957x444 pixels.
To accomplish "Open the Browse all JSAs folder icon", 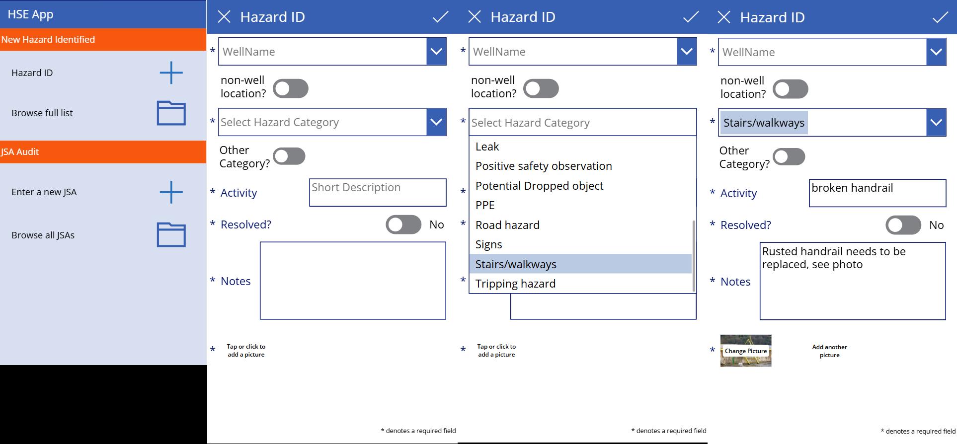I will [171, 235].
